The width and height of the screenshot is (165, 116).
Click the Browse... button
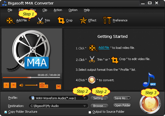(x=100, y=106)
